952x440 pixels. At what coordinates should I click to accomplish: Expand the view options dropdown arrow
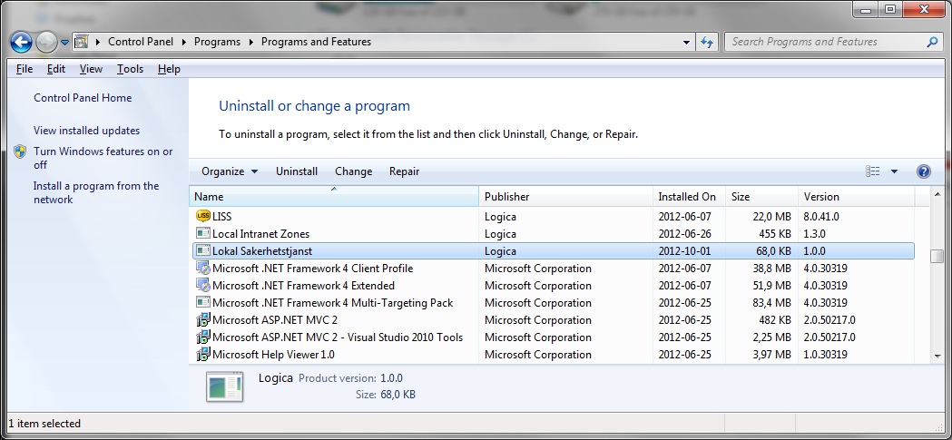[x=894, y=171]
